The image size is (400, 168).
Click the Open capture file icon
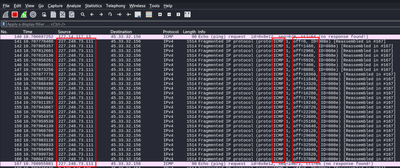[44, 15]
